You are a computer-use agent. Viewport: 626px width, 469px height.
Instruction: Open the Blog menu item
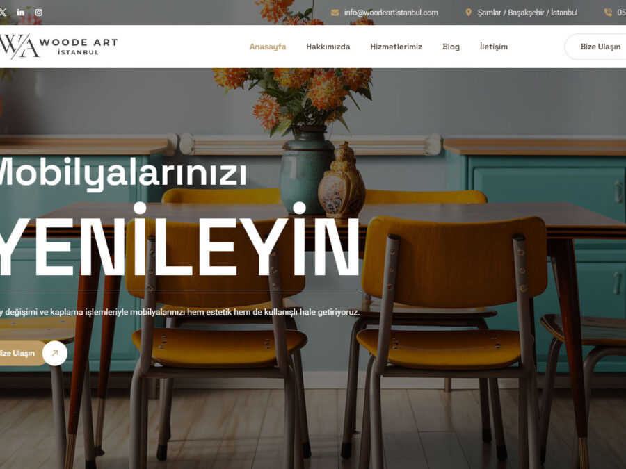[451, 47]
